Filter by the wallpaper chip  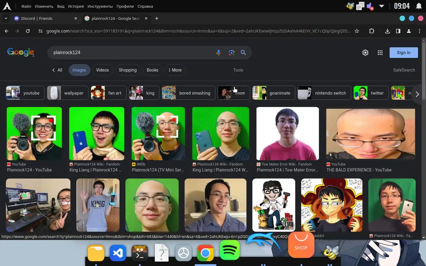[67, 93]
